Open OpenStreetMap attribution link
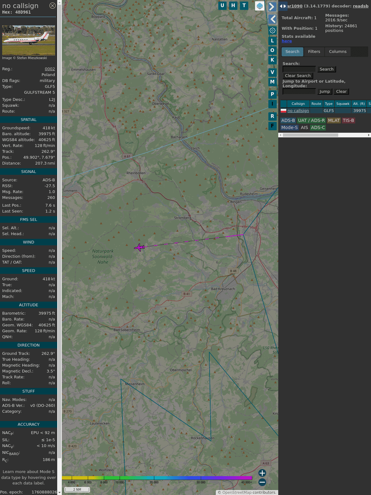371x495 pixels. [237, 493]
